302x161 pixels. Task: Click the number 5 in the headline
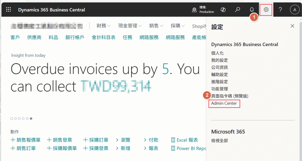165,69
